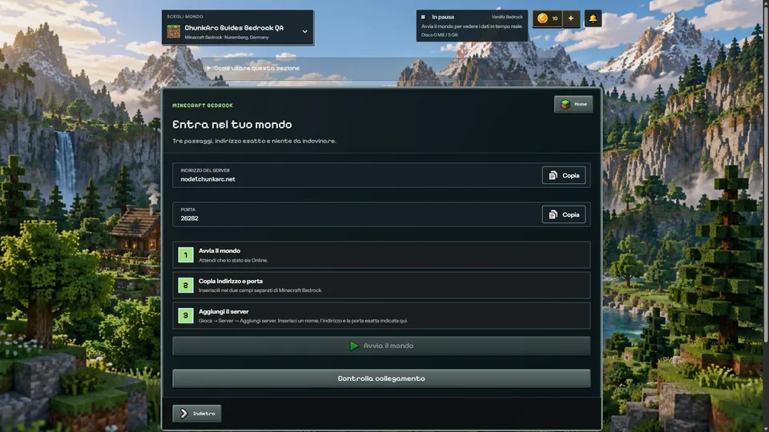Add coins with the plus icon
The height and width of the screenshot is (432, 769).
coord(571,18)
